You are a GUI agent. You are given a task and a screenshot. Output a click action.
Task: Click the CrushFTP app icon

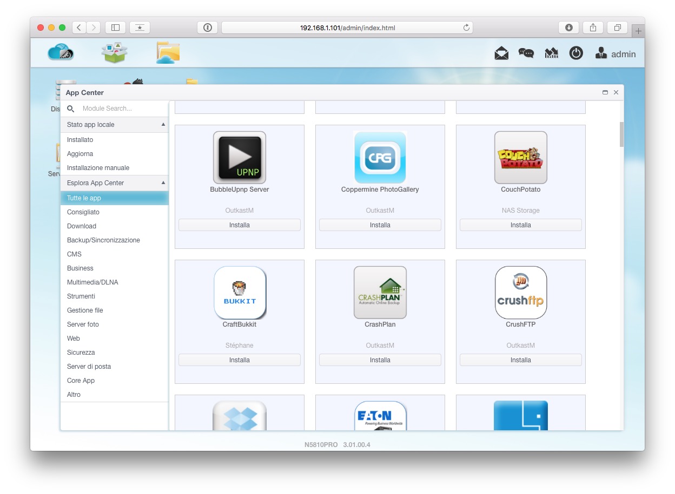point(521,292)
